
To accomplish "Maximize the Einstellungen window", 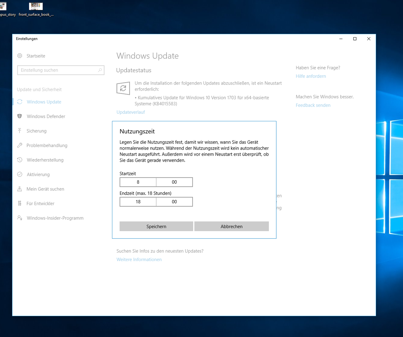I will 355,39.
